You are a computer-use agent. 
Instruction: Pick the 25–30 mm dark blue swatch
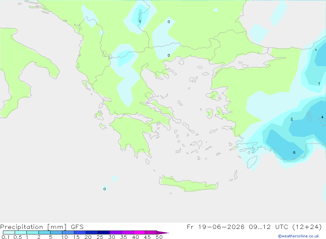pos(104,232)
